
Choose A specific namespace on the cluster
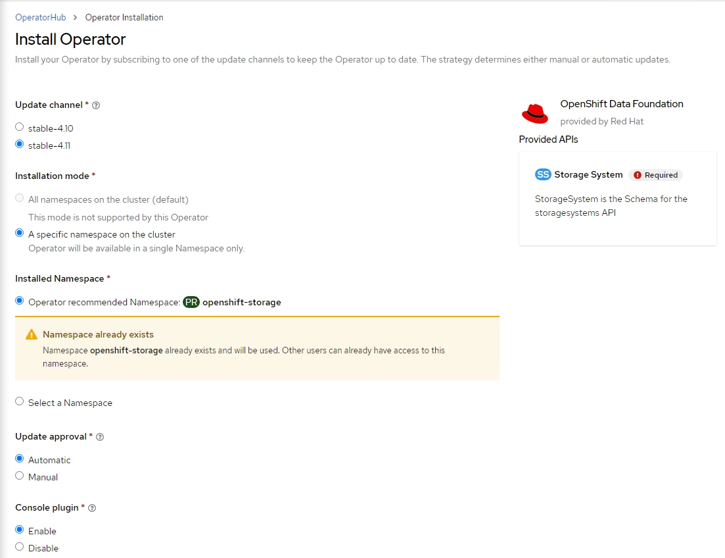coord(20,234)
